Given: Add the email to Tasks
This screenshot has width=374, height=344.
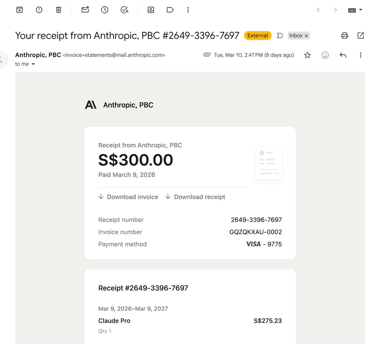Looking at the screenshot, I should point(124,10).
